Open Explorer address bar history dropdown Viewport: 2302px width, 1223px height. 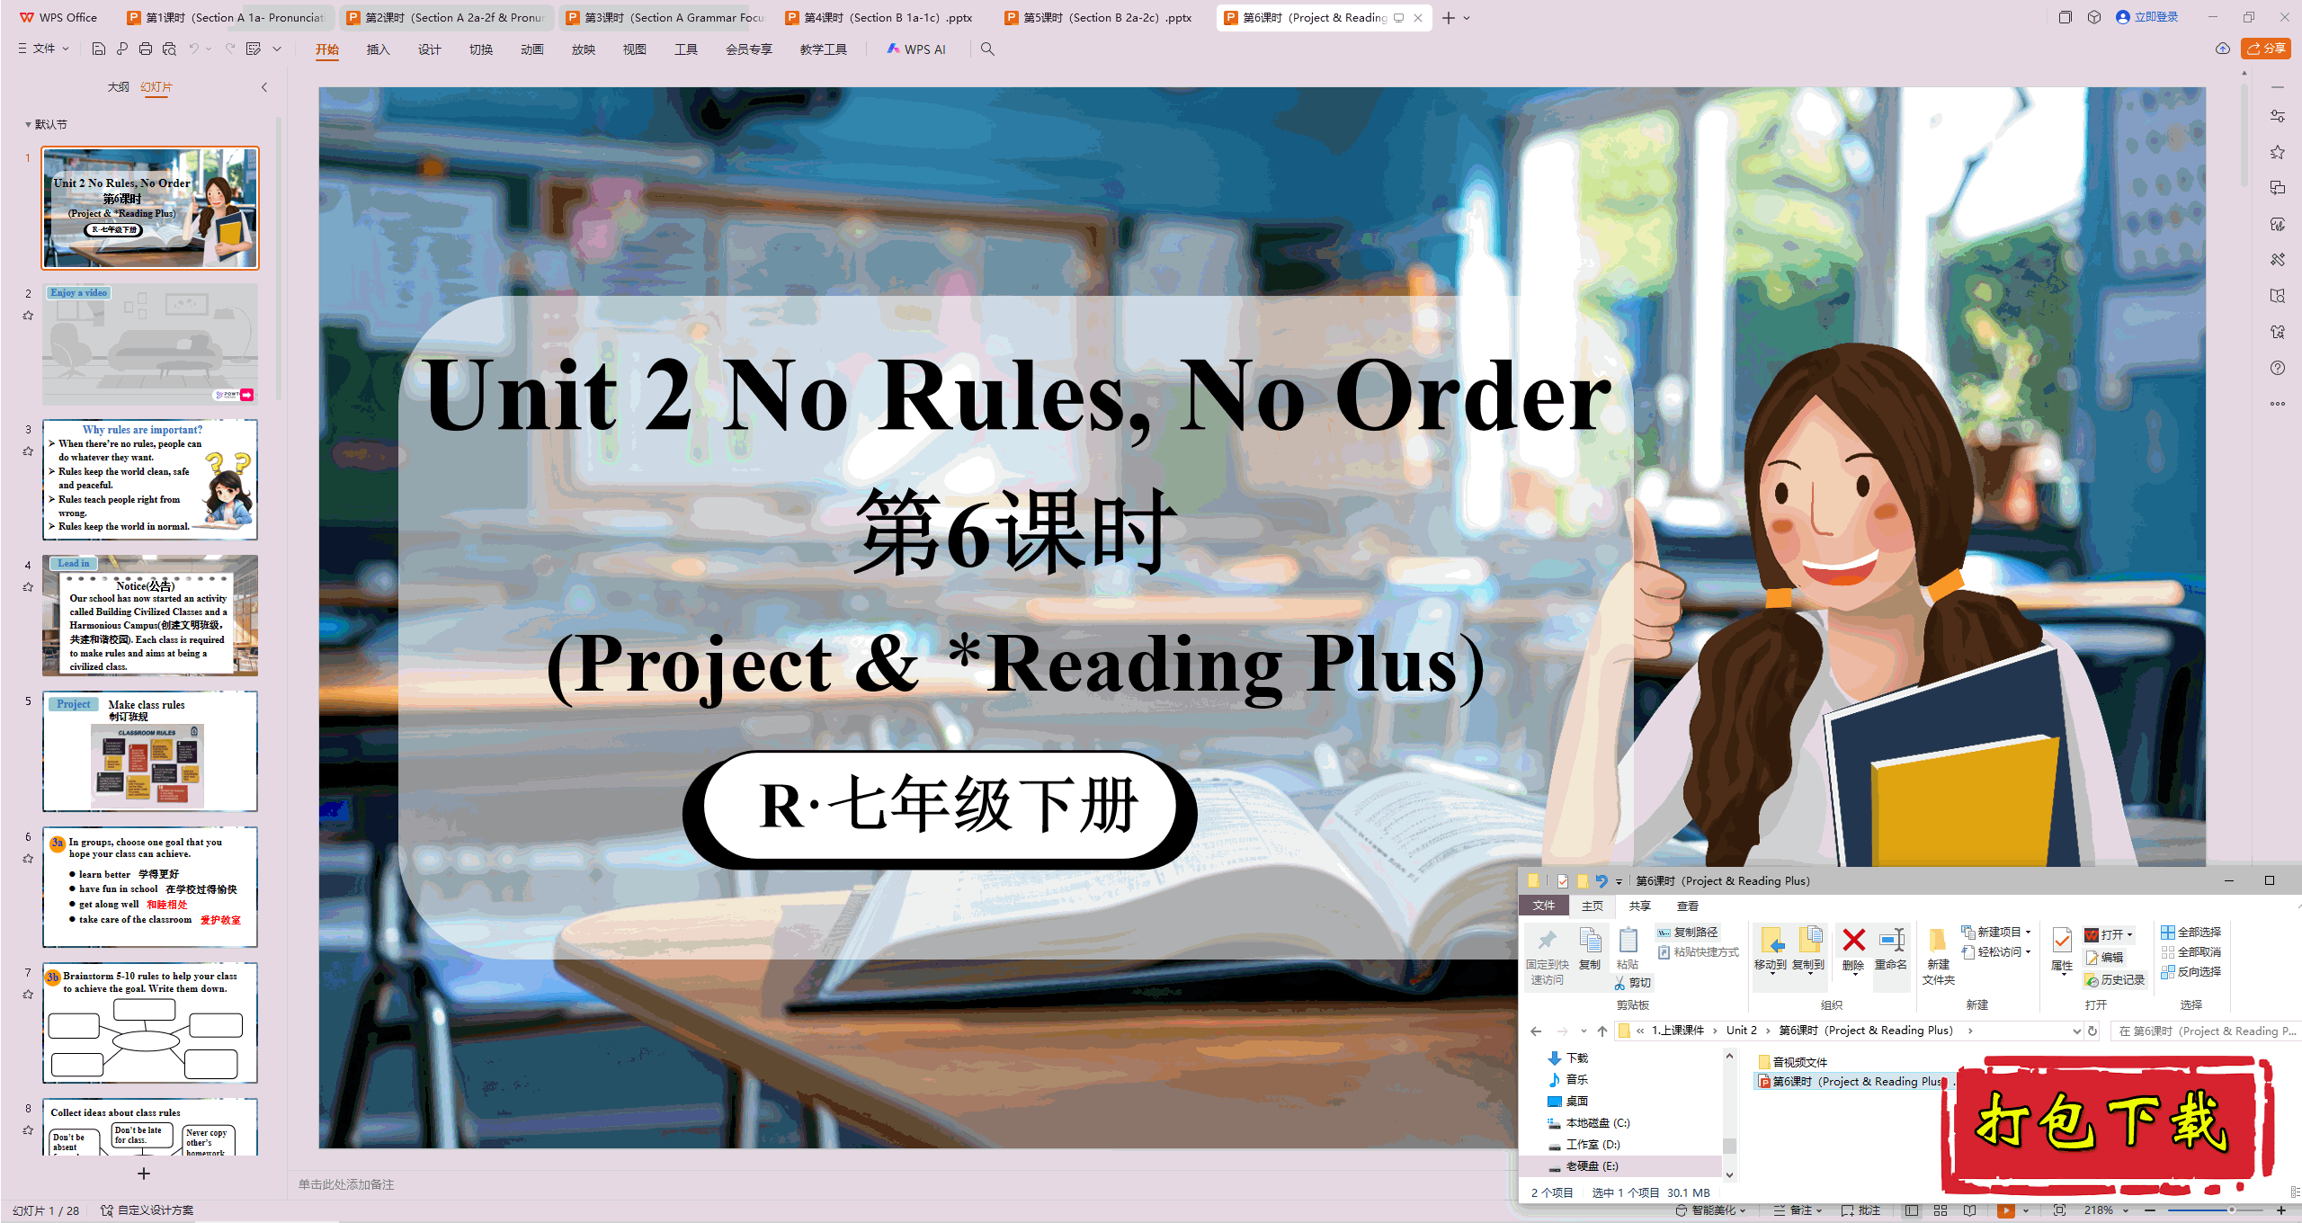click(x=2076, y=1031)
